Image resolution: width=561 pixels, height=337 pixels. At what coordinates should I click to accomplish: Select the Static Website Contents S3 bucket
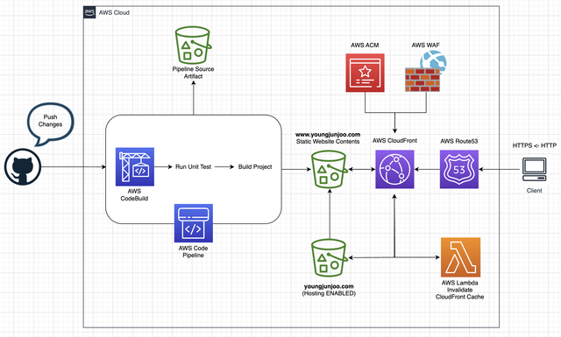click(x=329, y=170)
